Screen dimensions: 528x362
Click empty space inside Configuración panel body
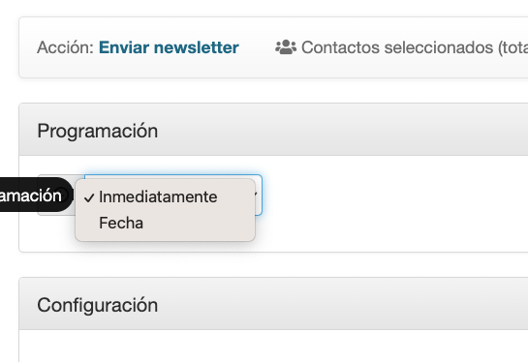[x=269, y=347]
